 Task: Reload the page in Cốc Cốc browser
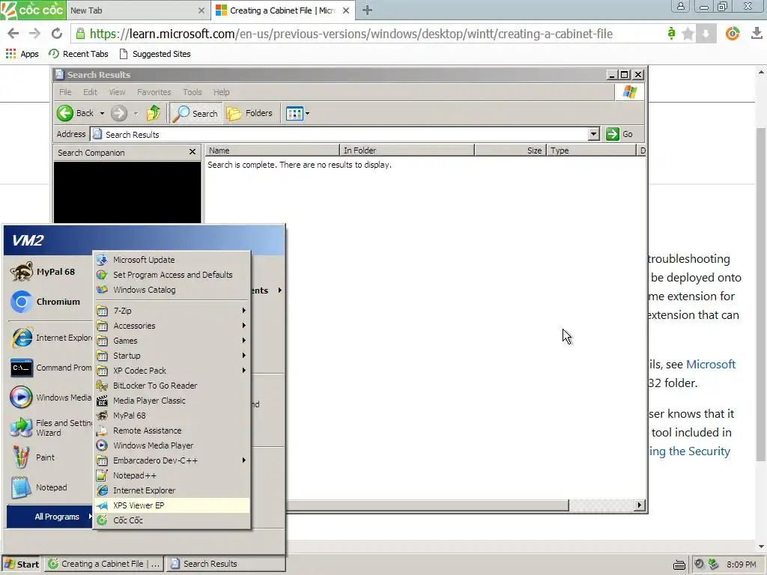pos(57,34)
